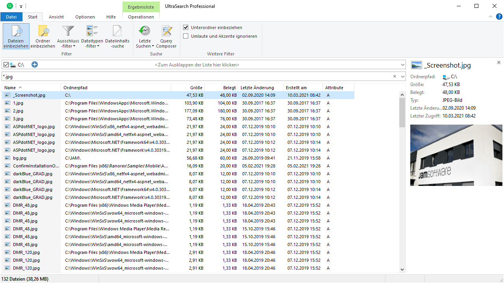Image resolution: width=504 pixels, height=283 pixels.
Task: Click the 'Zum Ausklappen der Liste' location bar
Action: click(197, 64)
